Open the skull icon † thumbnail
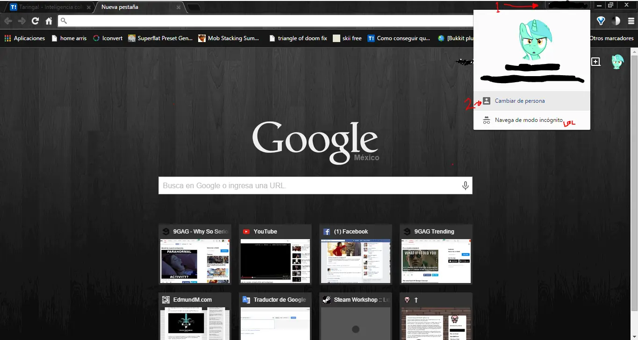The width and height of the screenshot is (638, 340). (x=436, y=316)
